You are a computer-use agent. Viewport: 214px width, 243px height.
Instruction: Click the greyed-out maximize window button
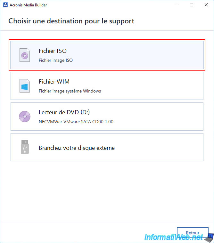[x=192, y=5]
